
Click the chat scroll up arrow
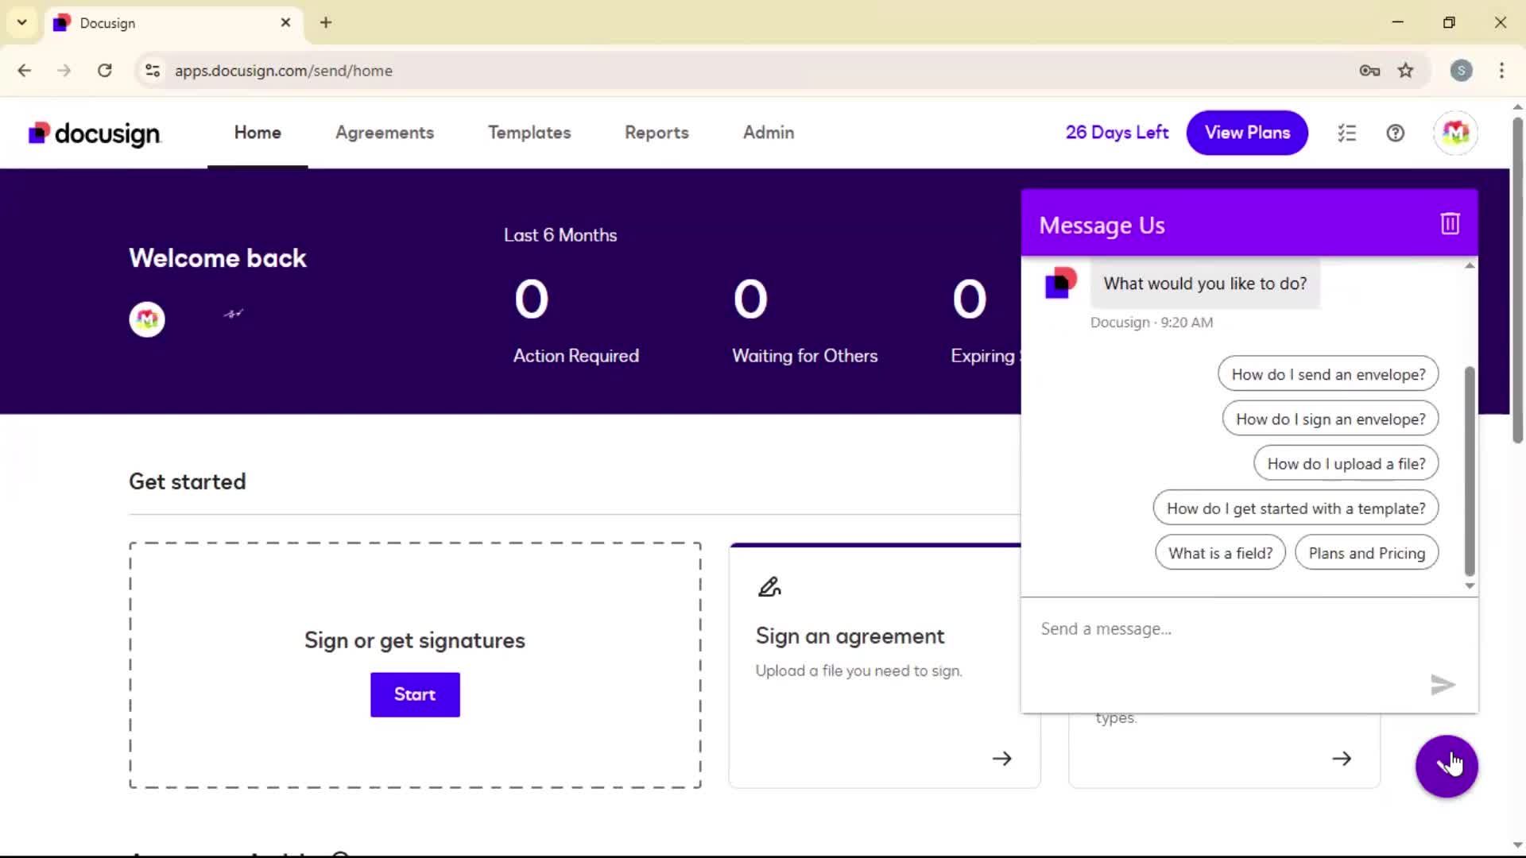coord(1470,265)
